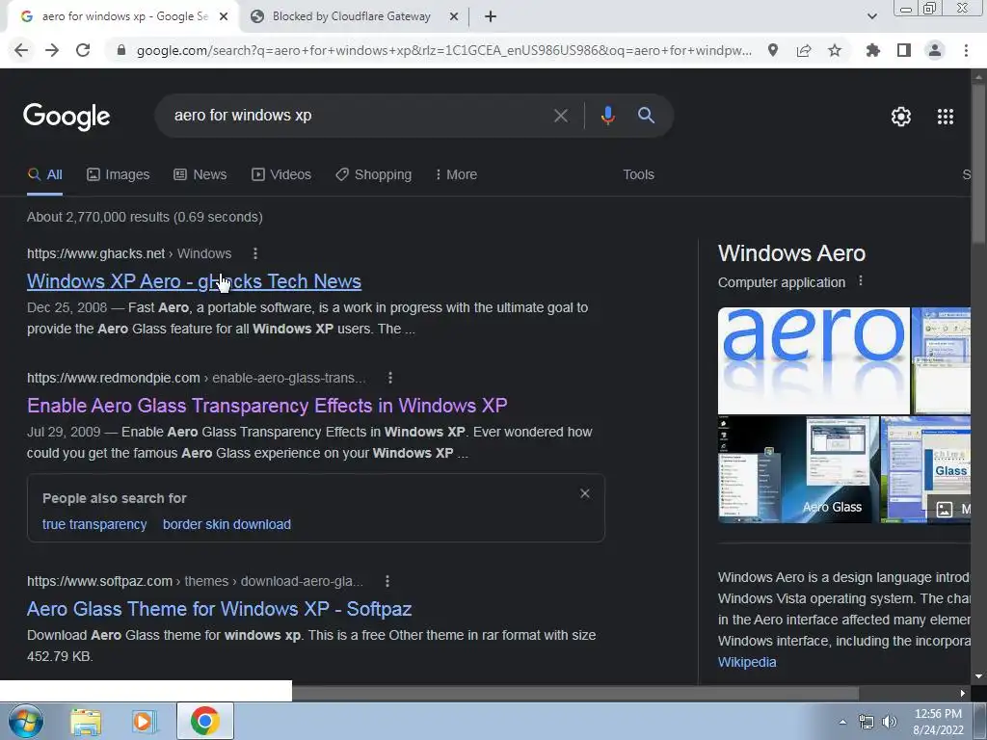987x740 pixels.
Task: Share this page using the share icon
Action: [804, 50]
